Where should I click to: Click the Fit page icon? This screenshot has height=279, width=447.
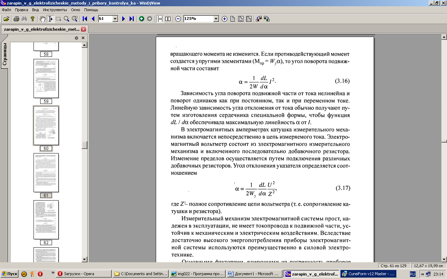coord(249,19)
